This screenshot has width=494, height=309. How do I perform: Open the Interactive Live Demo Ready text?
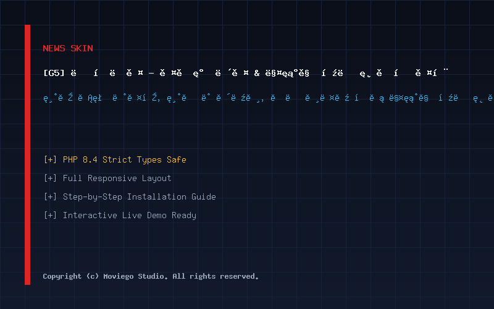tap(130, 216)
